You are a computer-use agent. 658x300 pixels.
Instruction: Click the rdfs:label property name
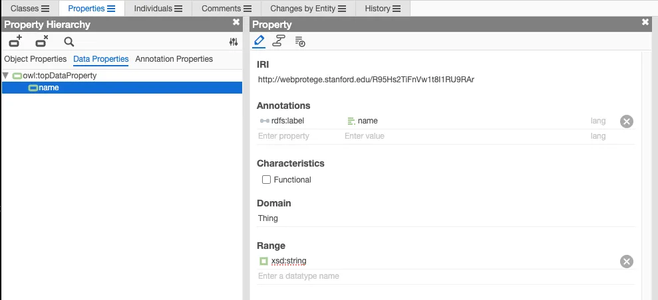pos(287,121)
